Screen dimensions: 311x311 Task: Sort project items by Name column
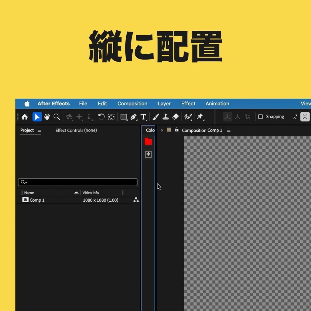(x=29, y=192)
